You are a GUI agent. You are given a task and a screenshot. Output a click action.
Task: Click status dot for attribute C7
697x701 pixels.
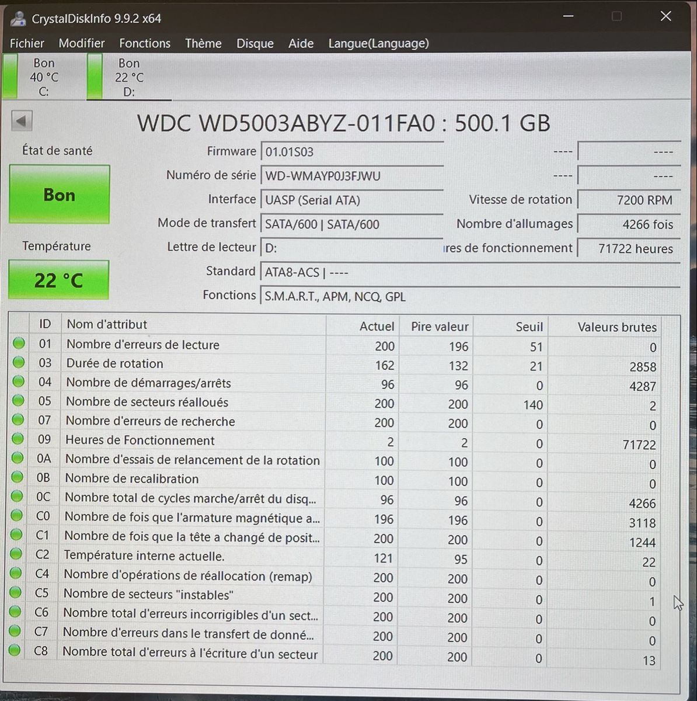tap(15, 631)
